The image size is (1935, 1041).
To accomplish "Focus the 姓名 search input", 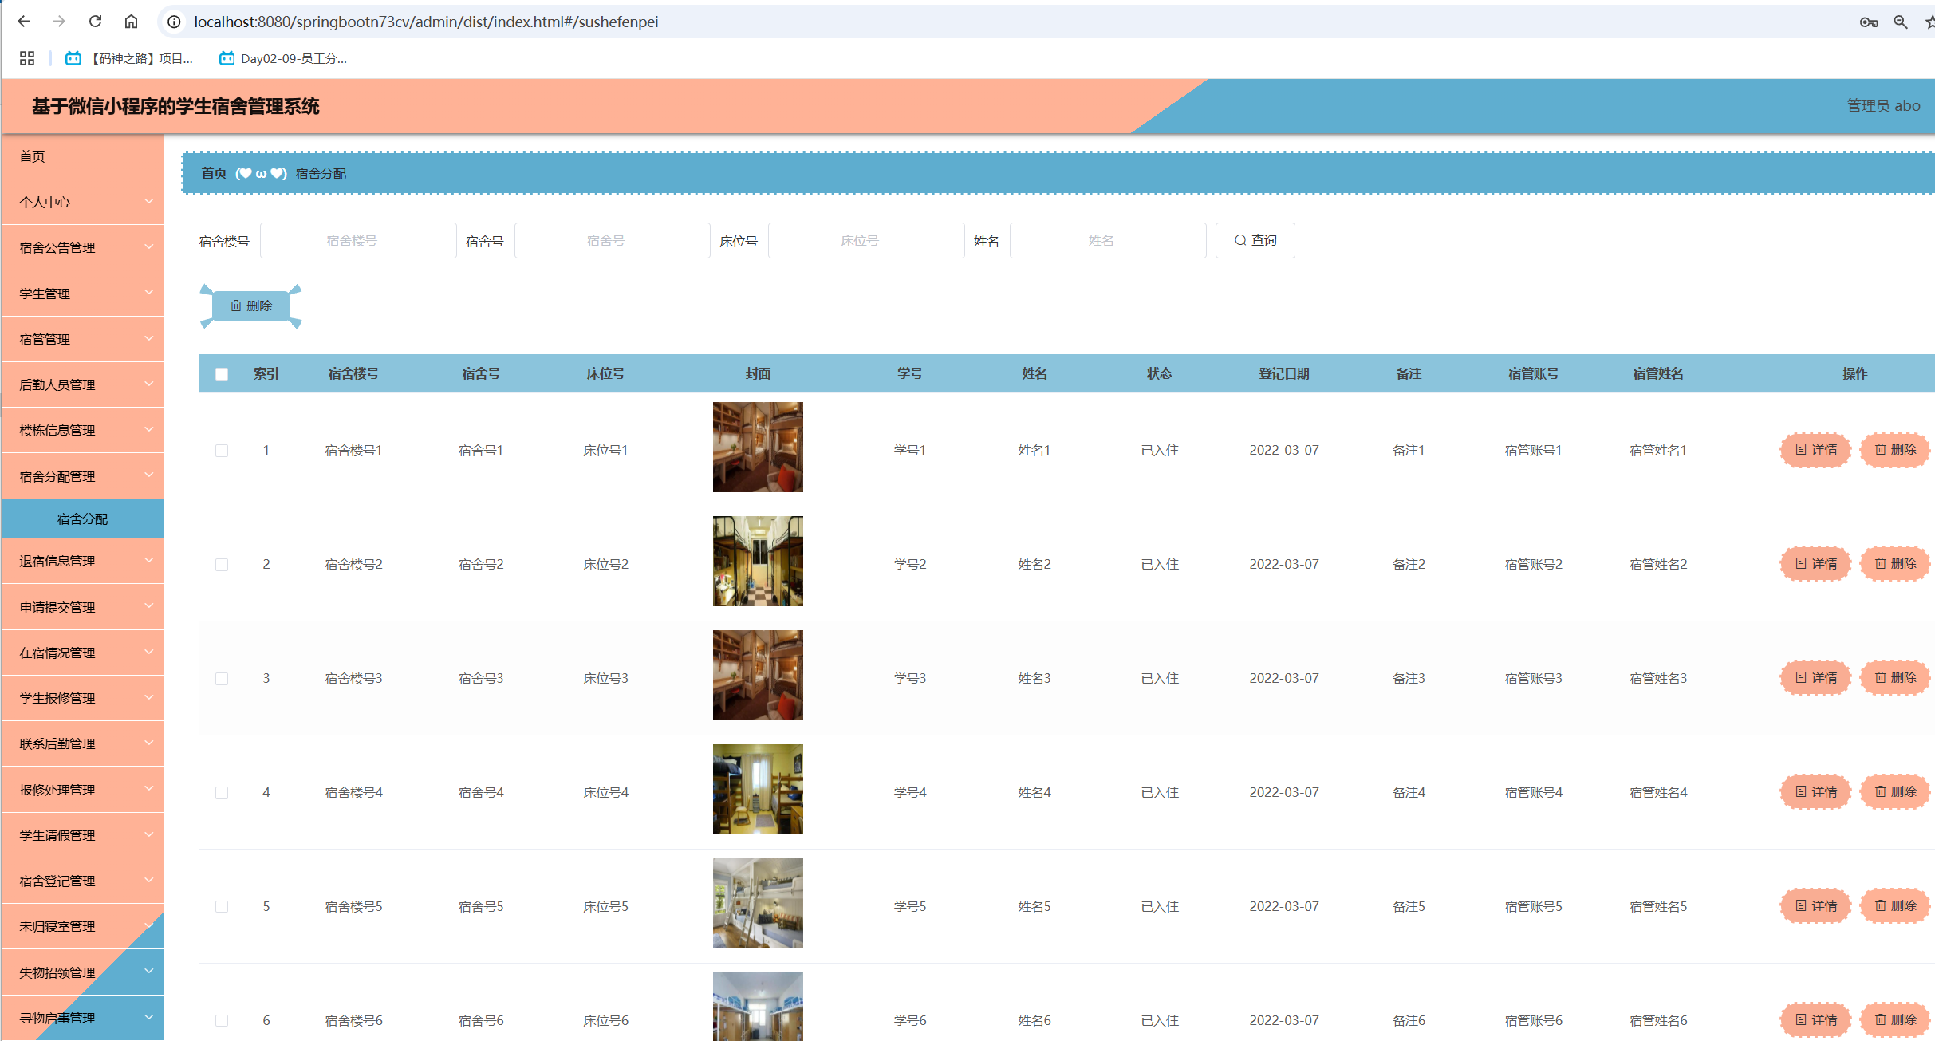I will click(x=1108, y=240).
